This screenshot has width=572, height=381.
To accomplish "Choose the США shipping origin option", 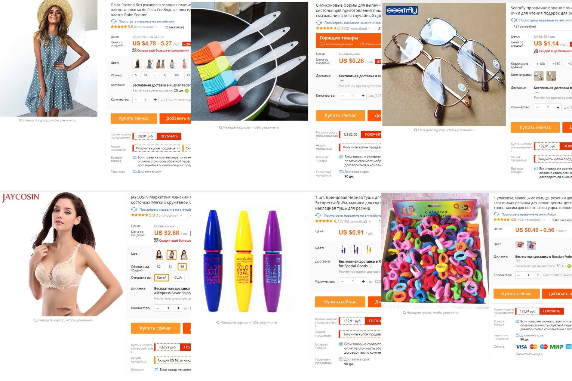I will tap(178, 278).
